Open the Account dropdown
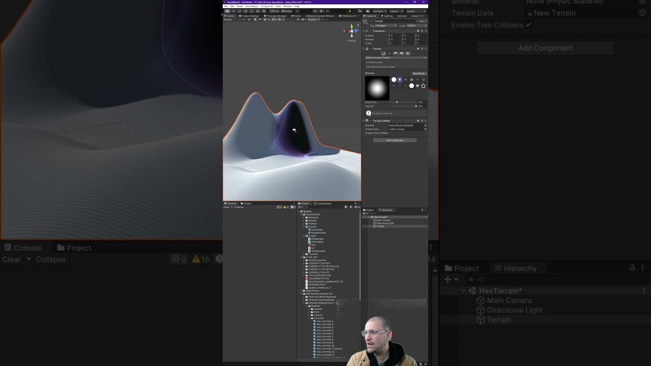 click(x=380, y=11)
